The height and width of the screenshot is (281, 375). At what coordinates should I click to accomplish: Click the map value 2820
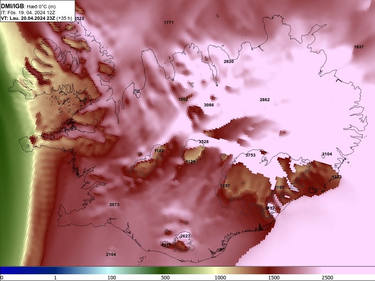[x=229, y=61]
